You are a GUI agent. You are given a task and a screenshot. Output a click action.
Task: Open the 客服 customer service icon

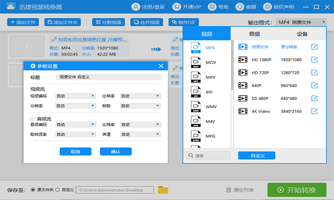point(240,7)
